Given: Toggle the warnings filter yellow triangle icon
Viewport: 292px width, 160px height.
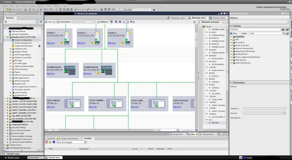Looking at the screenshot, I should (x=50, y=142).
